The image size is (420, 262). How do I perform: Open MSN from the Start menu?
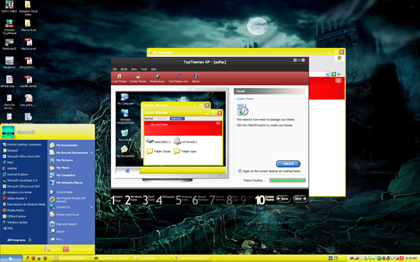point(8,229)
